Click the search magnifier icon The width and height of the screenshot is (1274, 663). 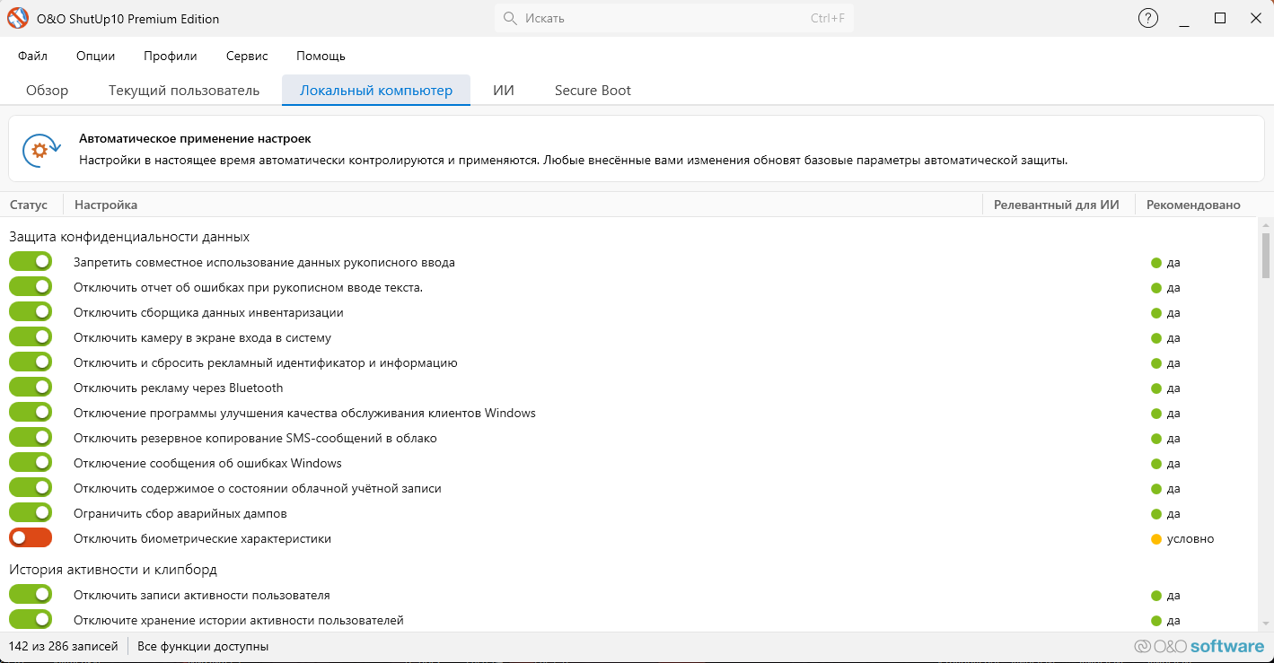(x=510, y=18)
